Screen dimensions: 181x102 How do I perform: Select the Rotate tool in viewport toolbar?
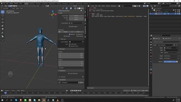coord(3,22)
